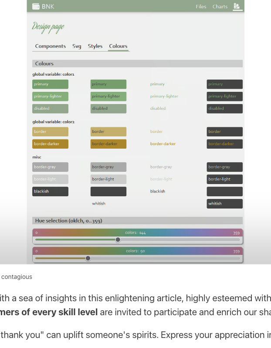Image resolution: width=271 pixels, height=348 pixels.
Task: Click the Colours section header bar
Action: (137, 63)
